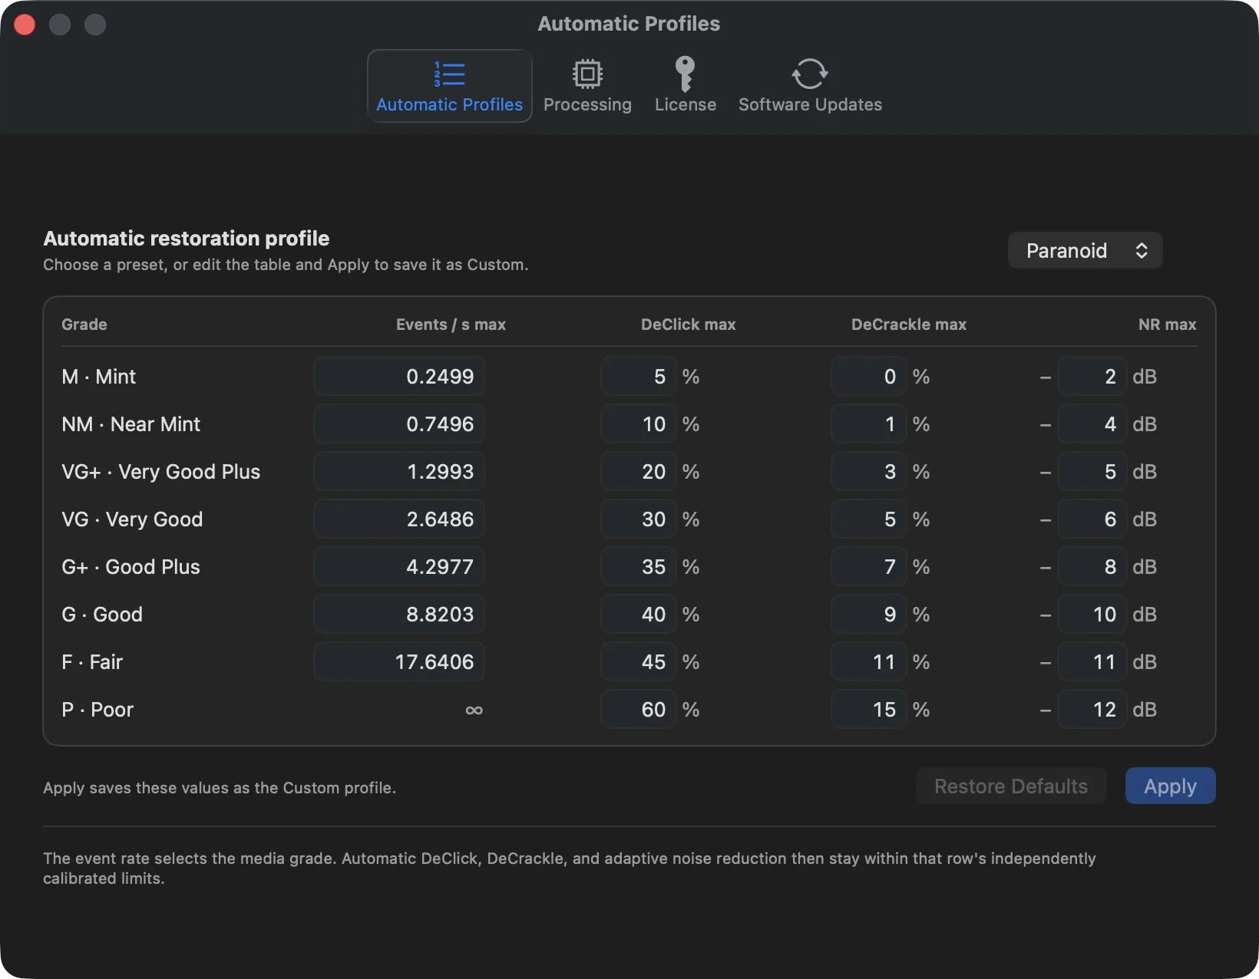Edit Fair events field 17.6406
This screenshot has width=1259, height=979.
pyautogui.click(x=399, y=661)
